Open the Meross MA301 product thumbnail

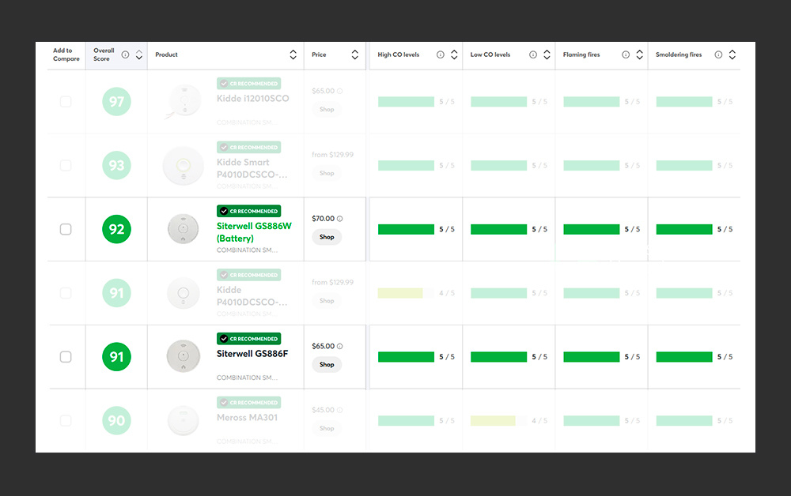184,420
